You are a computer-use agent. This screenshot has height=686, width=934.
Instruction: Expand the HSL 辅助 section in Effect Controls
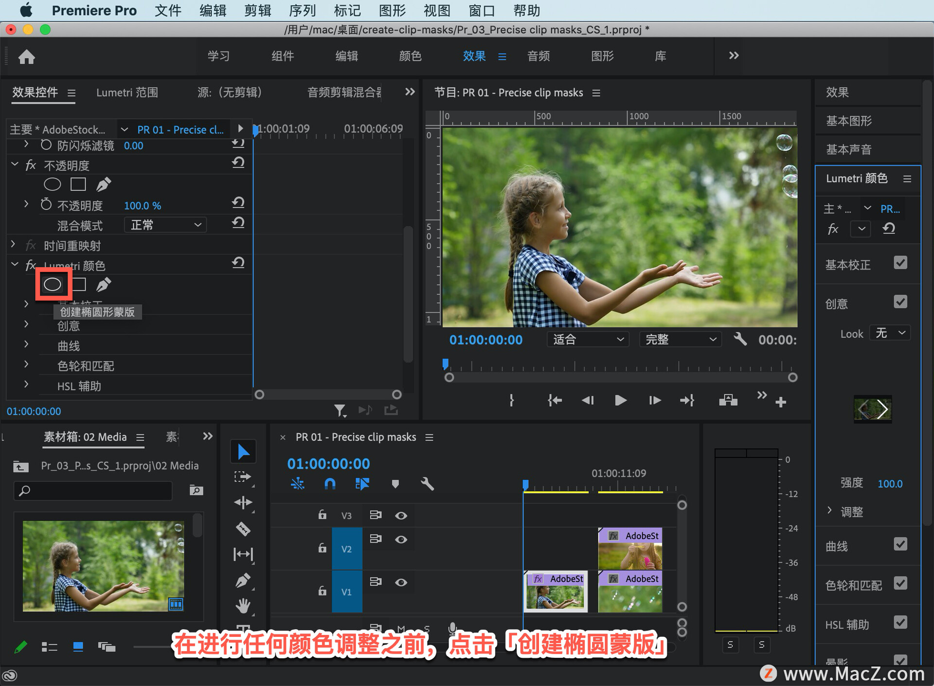(x=26, y=384)
